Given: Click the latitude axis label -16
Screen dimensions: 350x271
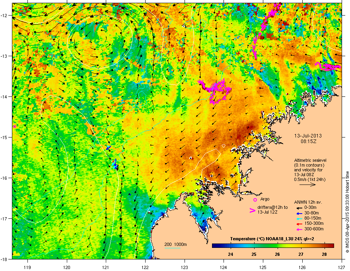Looking at the screenshot, I should (x=4, y=178).
